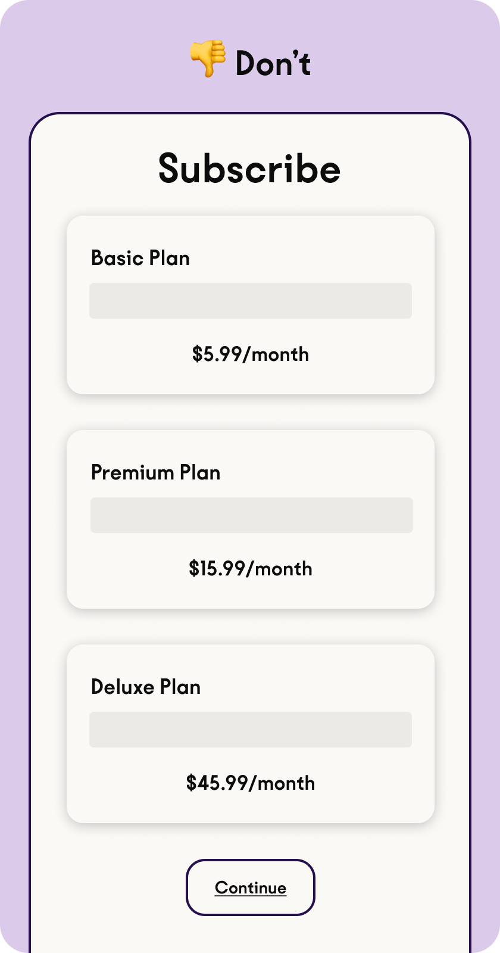This screenshot has width=500, height=953.
Task: Click the Deluxe Plan title label
Action: pos(146,687)
